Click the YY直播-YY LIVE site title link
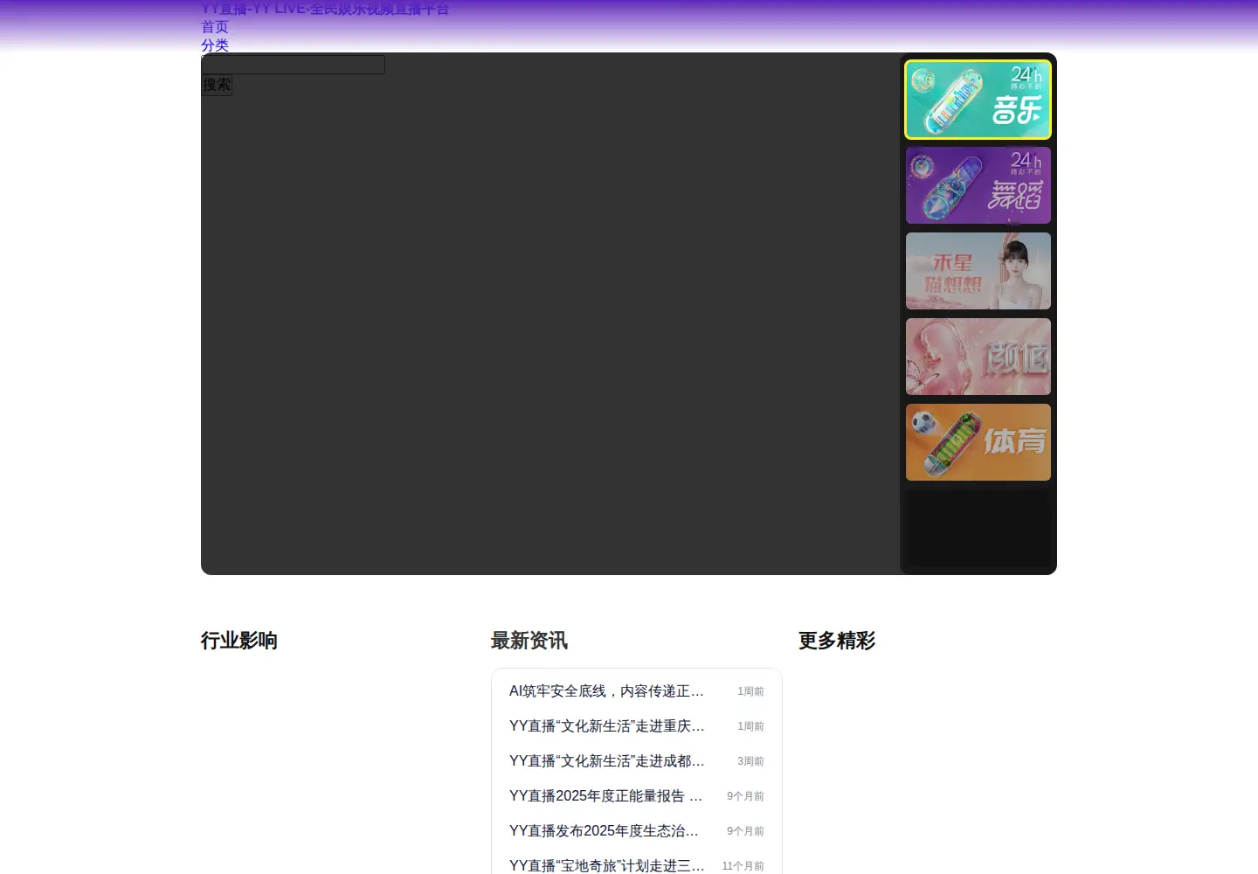 (x=325, y=9)
